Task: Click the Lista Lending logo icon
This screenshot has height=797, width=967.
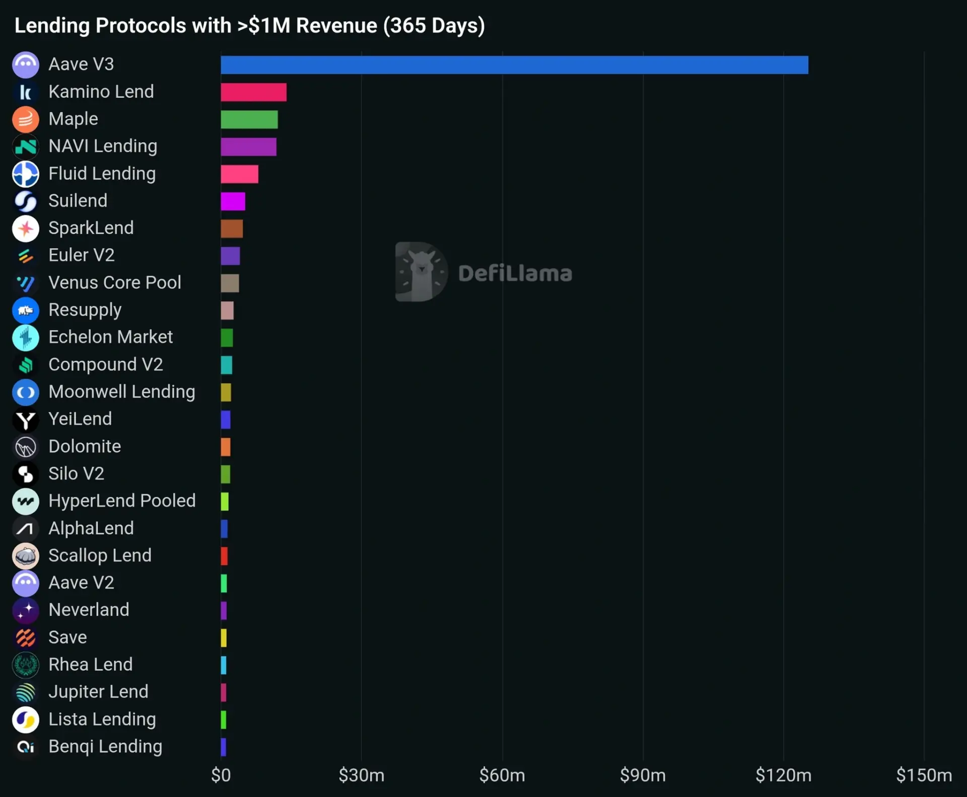Action: 26,720
